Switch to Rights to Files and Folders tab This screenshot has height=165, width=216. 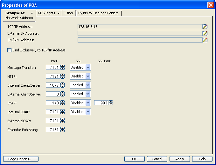[99, 13]
